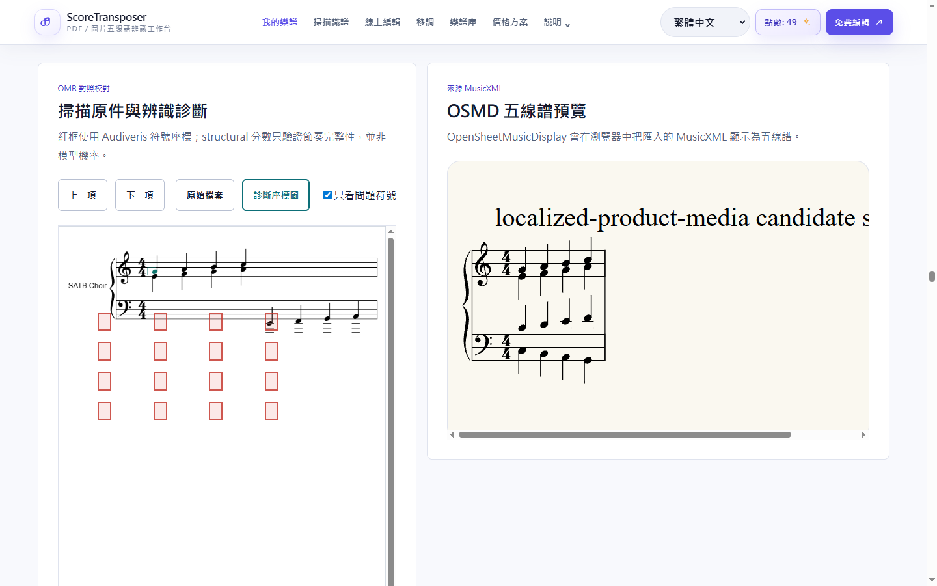
Task: Click the arrow icon in 免費編輯
Action: point(879,22)
